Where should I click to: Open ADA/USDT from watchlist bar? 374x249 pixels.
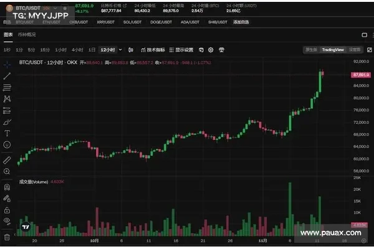pyautogui.click(x=190, y=22)
